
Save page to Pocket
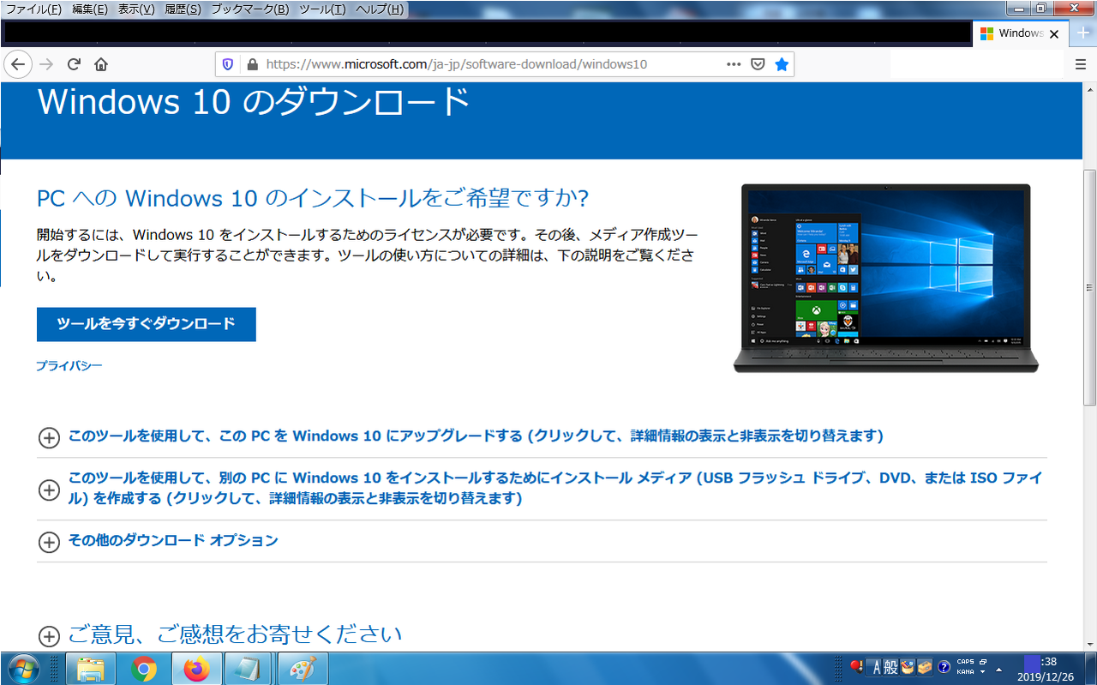point(758,64)
